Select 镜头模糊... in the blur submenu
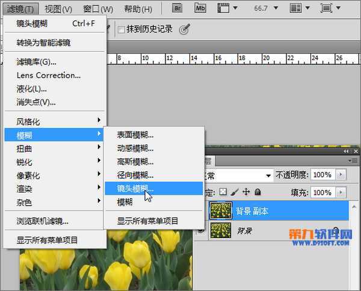 tap(135, 189)
